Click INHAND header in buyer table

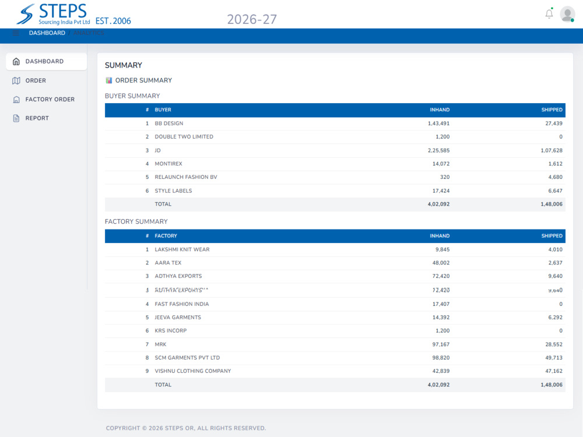pyautogui.click(x=440, y=110)
